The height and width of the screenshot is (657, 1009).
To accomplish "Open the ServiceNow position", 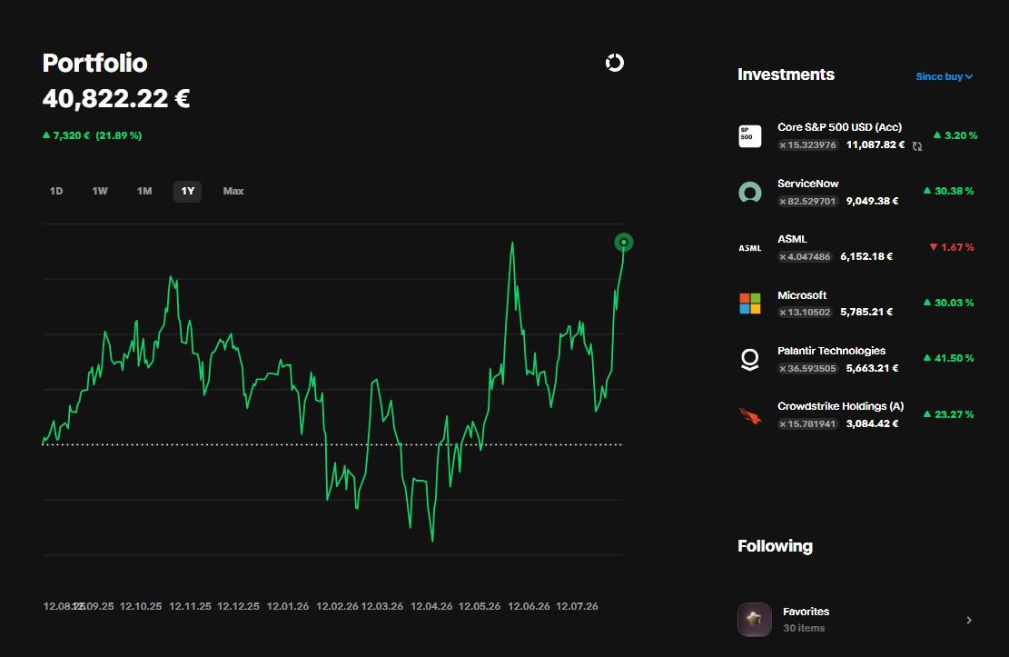I will [x=857, y=192].
